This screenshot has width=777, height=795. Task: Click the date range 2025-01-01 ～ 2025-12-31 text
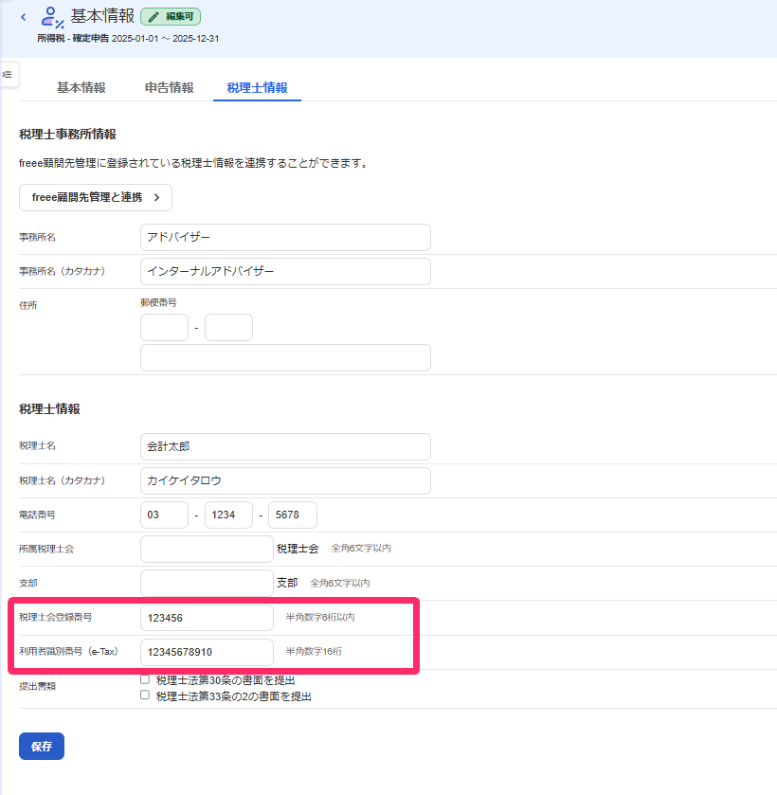[x=165, y=39]
